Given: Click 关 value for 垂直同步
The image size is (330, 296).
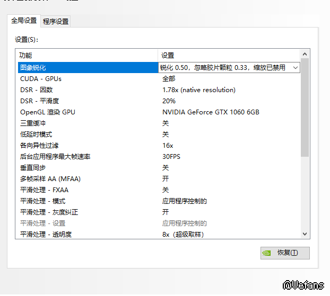Looking at the screenshot, I should 166,168.
